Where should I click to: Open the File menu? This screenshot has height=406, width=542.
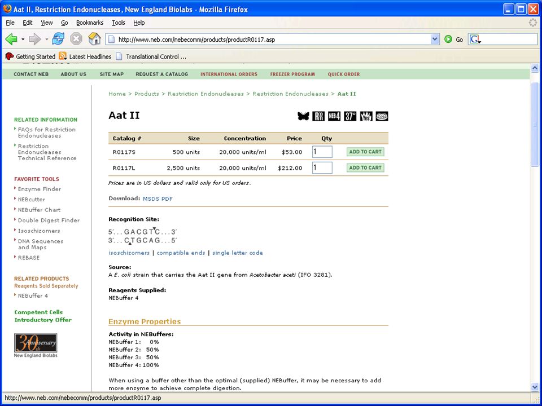click(x=10, y=23)
